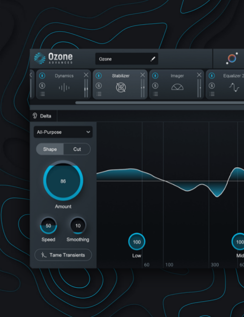Open the Imager module preset list
Screen dimensions: 244x317
(x=155, y=94)
